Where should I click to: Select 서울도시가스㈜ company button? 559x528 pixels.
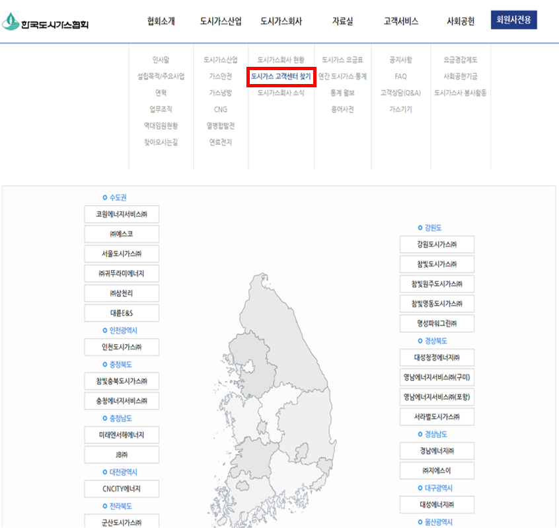coord(122,254)
